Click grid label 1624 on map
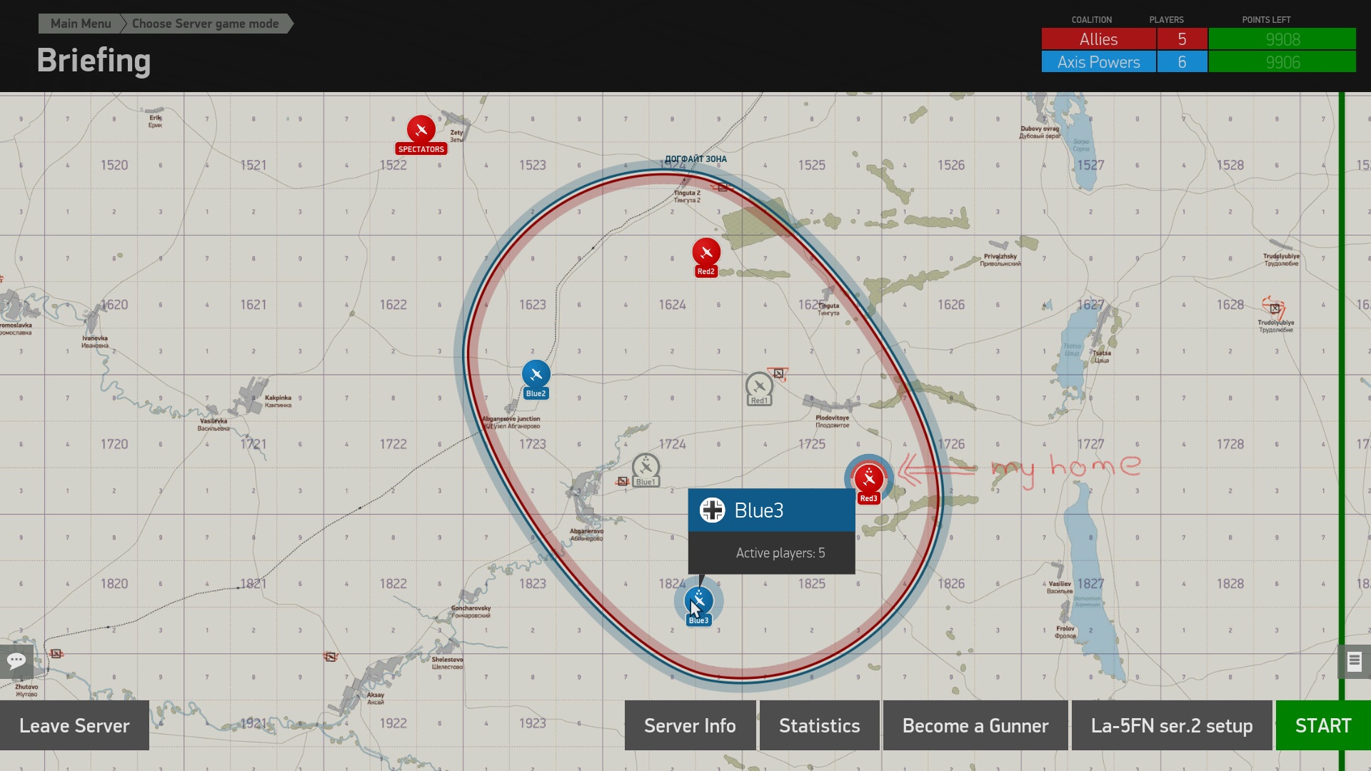Image resolution: width=1371 pixels, height=771 pixels. pos(672,305)
